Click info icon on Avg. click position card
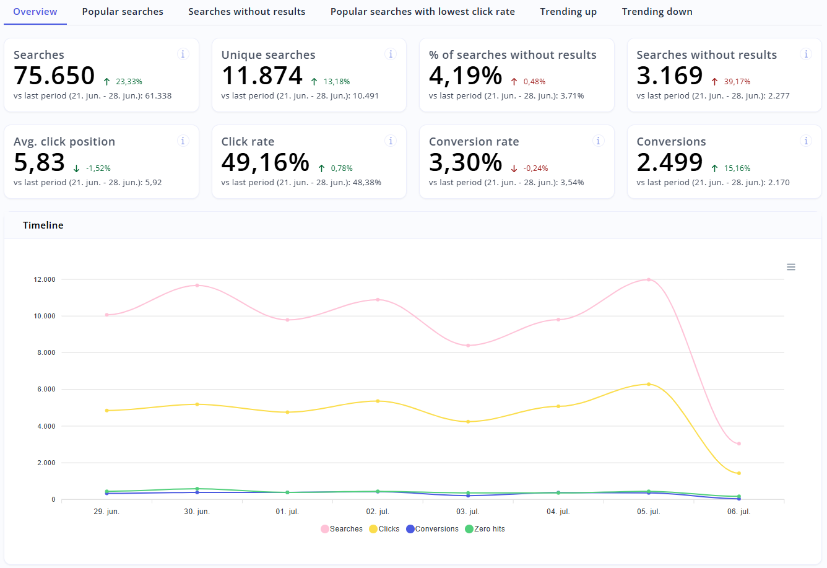This screenshot has height=568, width=827. click(x=183, y=141)
